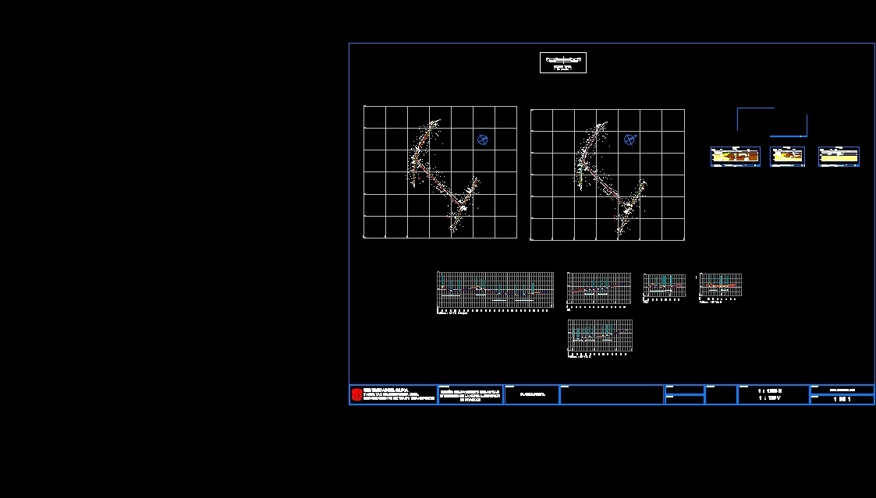Expand the first soil profile chart

pyautogui.click(x=495, y=288)
